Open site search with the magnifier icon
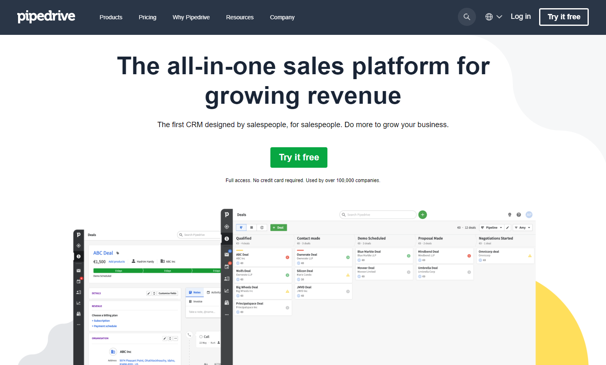The height and width of the screenshot is (365, 606). click(467, 17)
